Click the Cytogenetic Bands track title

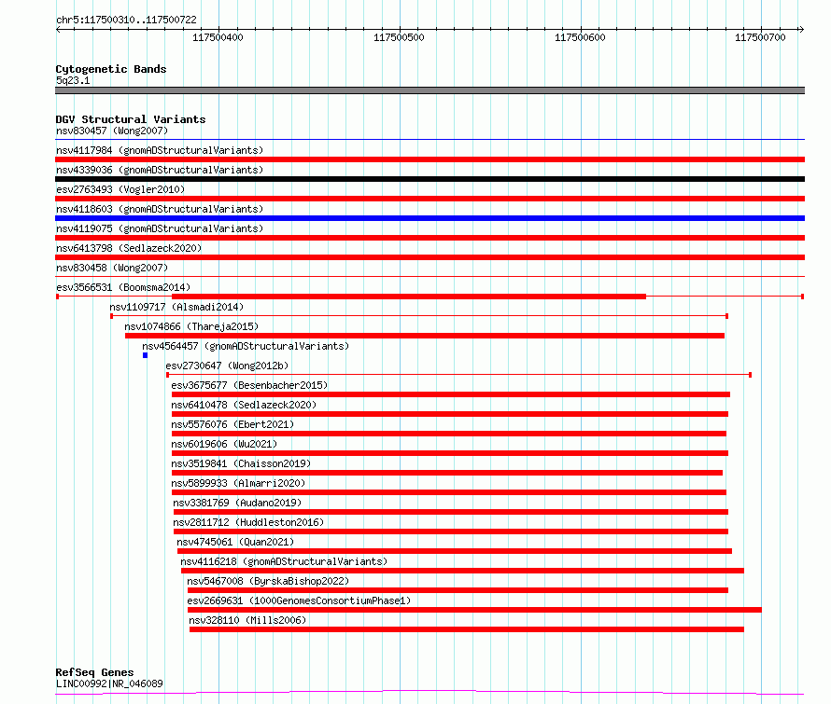pyautogui.click(x=111, y=69)
